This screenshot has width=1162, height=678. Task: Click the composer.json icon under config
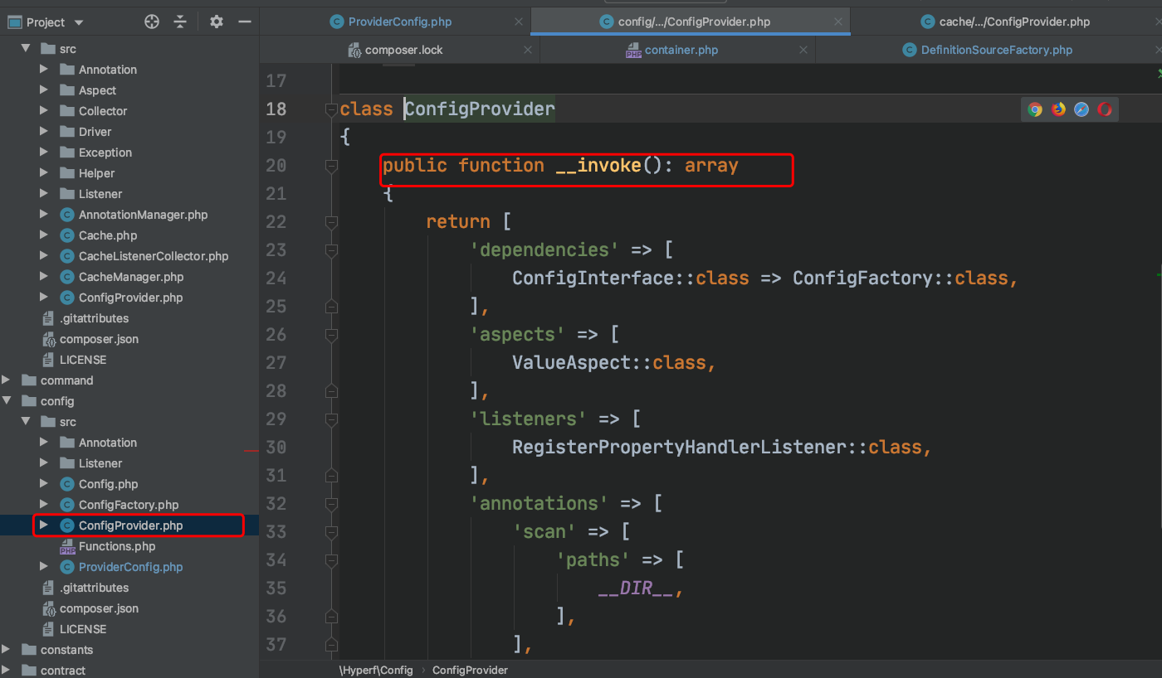click(x=48, y=608)
